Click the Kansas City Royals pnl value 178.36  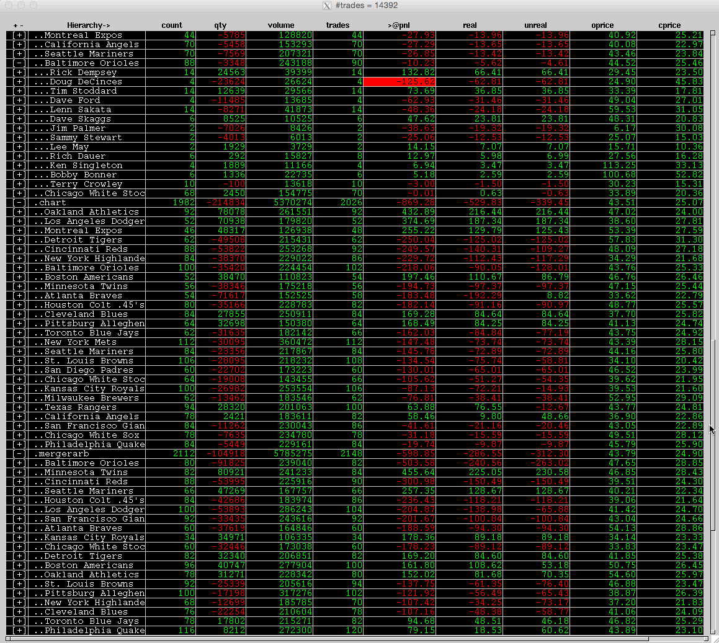416,538
